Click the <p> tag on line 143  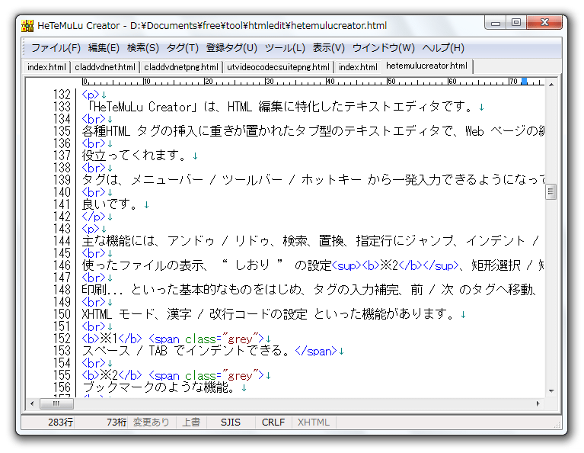point(91,229)
